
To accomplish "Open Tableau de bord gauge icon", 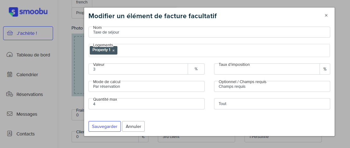I will [x=10, y=55].
